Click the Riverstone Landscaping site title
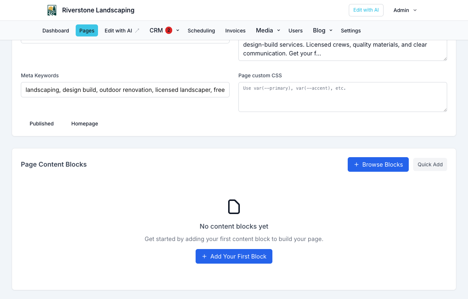Image resolution: width=468 pixels, height=299 pixels. [98, 10]
